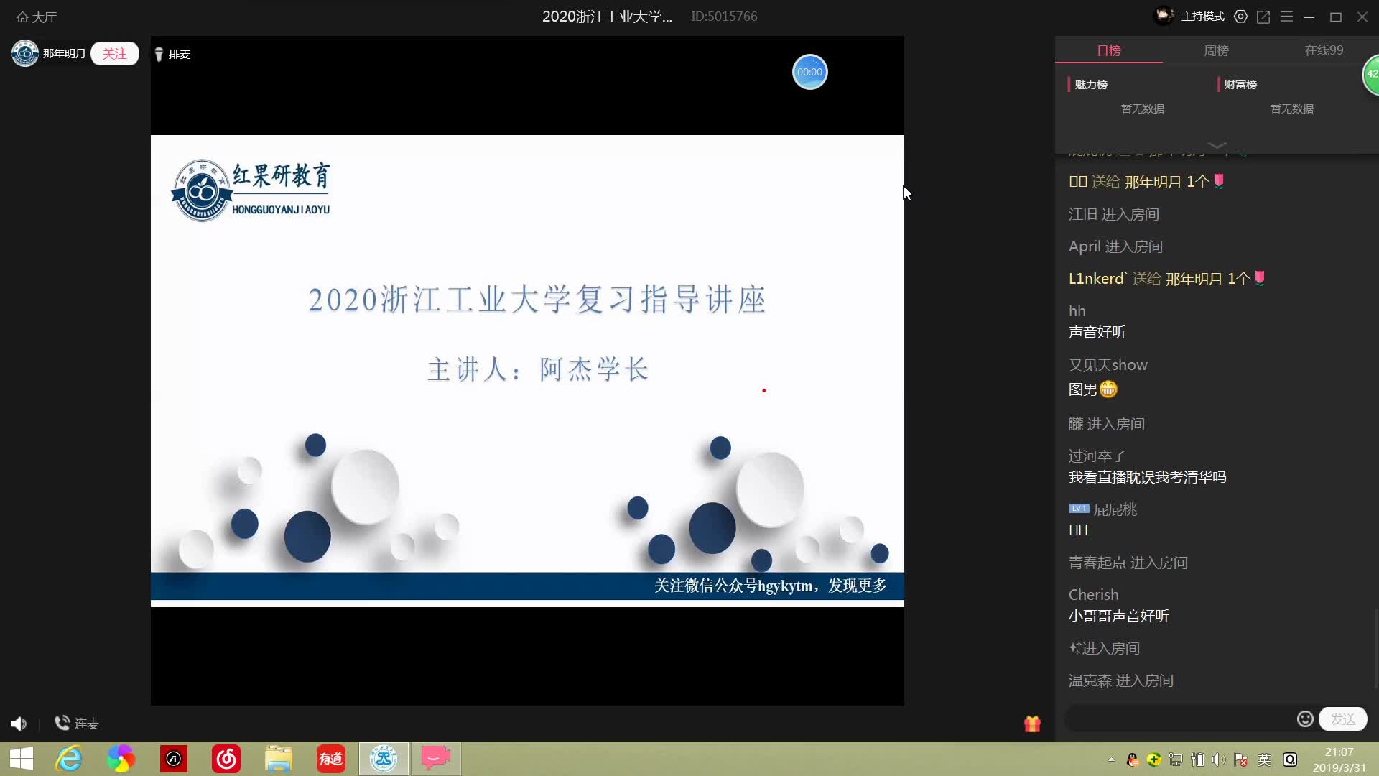
Task: Click username 又见天show in chat
Action: pyautogui.click(x=1108, y=365)
